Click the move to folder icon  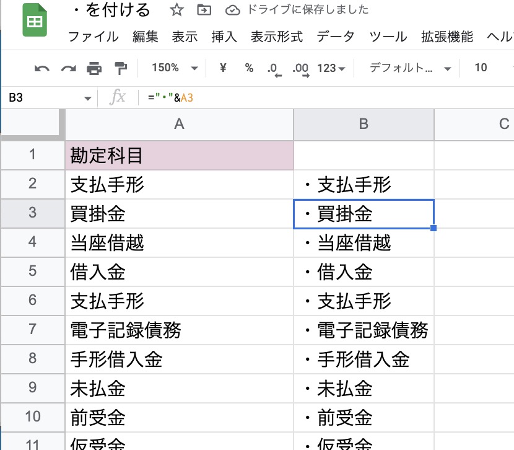point(203,10)
